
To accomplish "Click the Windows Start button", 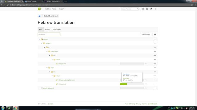I will coord(3,108).
